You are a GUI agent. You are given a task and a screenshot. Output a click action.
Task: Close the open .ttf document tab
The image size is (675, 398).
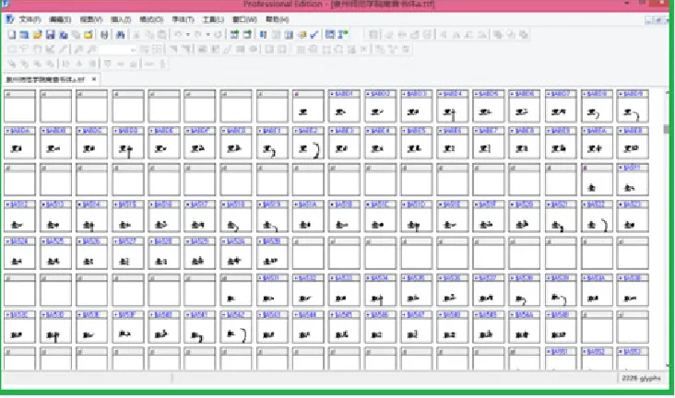(x=94, y=79)
